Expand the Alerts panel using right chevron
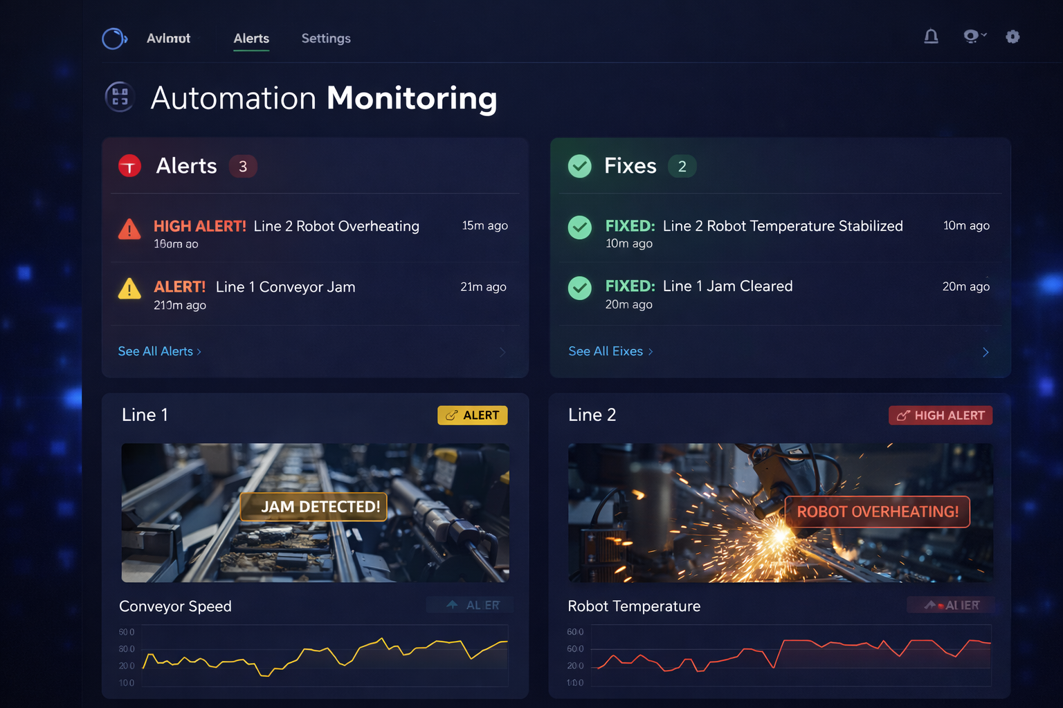Screen dimensions: 1063x708 click(502, 352)
